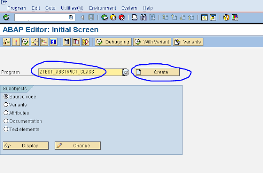Open the Program menu

coord(17,8)
